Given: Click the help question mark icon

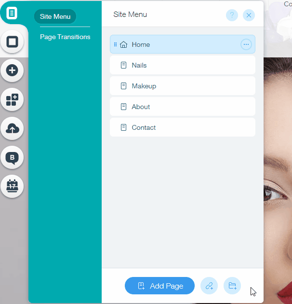Looking at the screenshot, I should 232,15.
